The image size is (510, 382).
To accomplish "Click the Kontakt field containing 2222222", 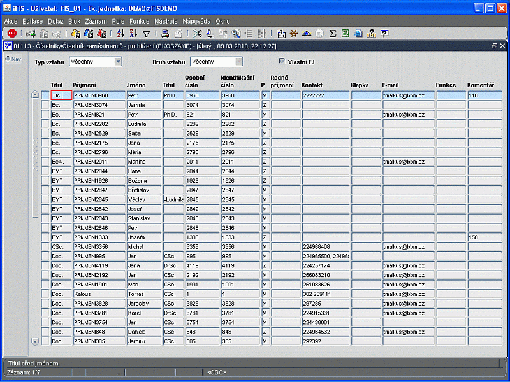I will [x=324, y=95].
